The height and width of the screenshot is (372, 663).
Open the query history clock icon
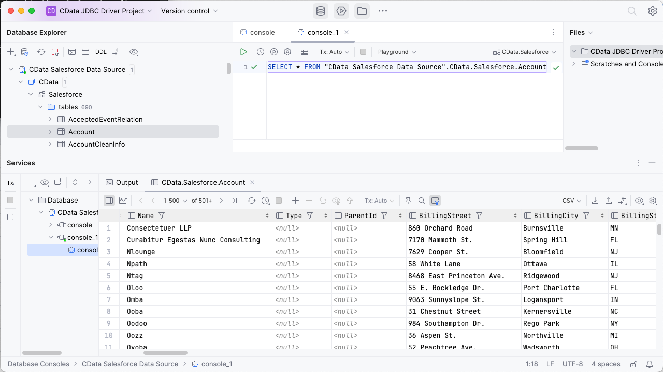261,52
